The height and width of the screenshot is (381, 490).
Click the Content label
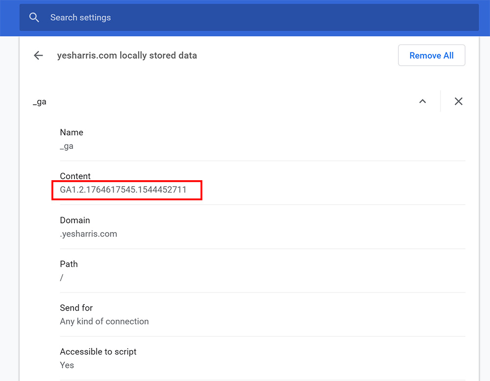click(75, 176)
